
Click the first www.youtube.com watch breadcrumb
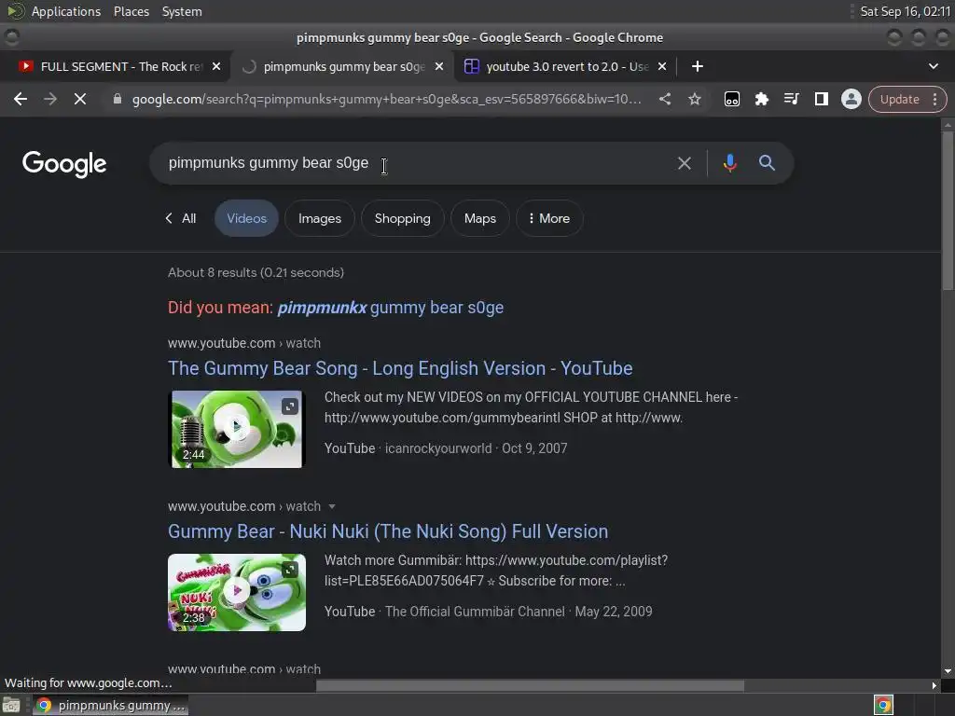coord(244,343)
